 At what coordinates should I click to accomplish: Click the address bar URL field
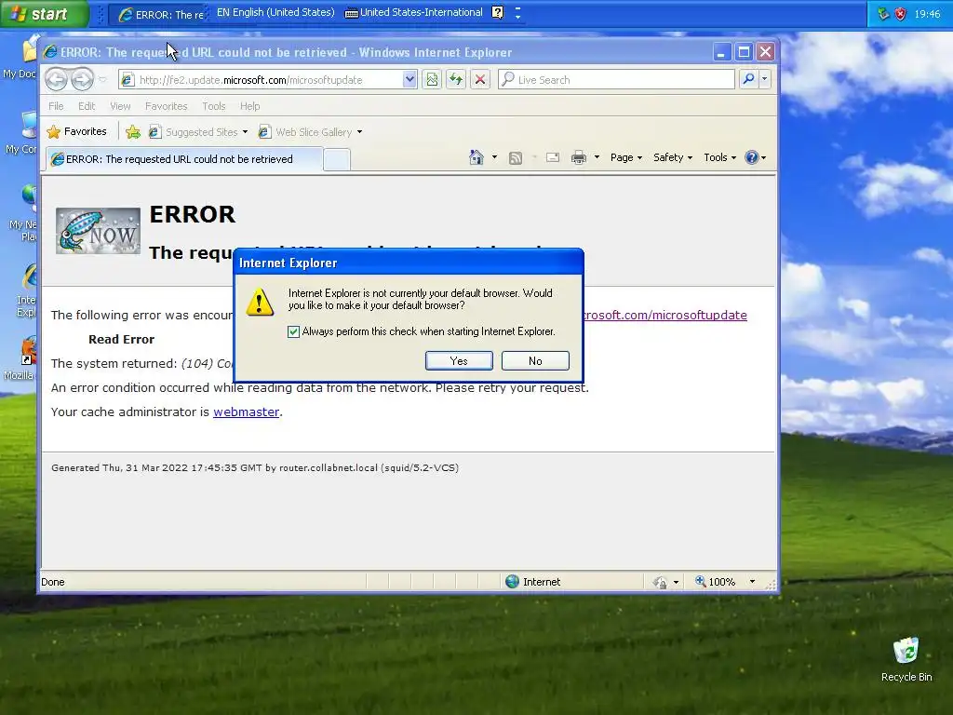point(262,80)
